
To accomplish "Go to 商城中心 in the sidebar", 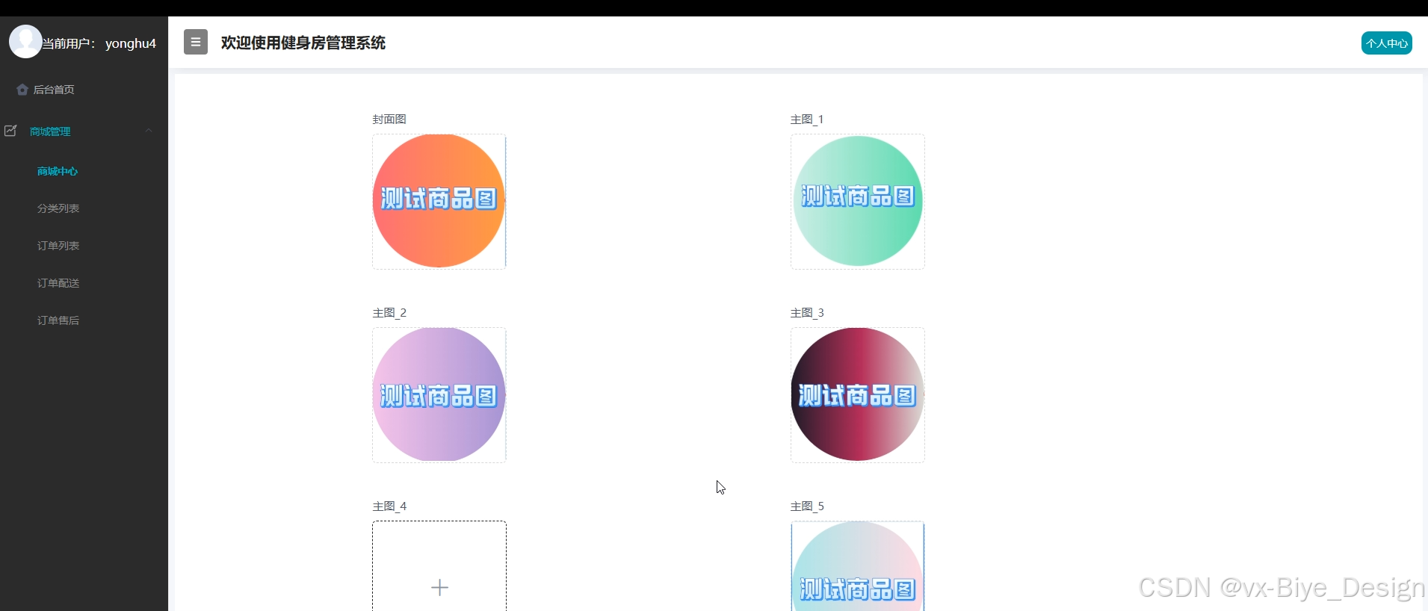I will pos(58,171).
